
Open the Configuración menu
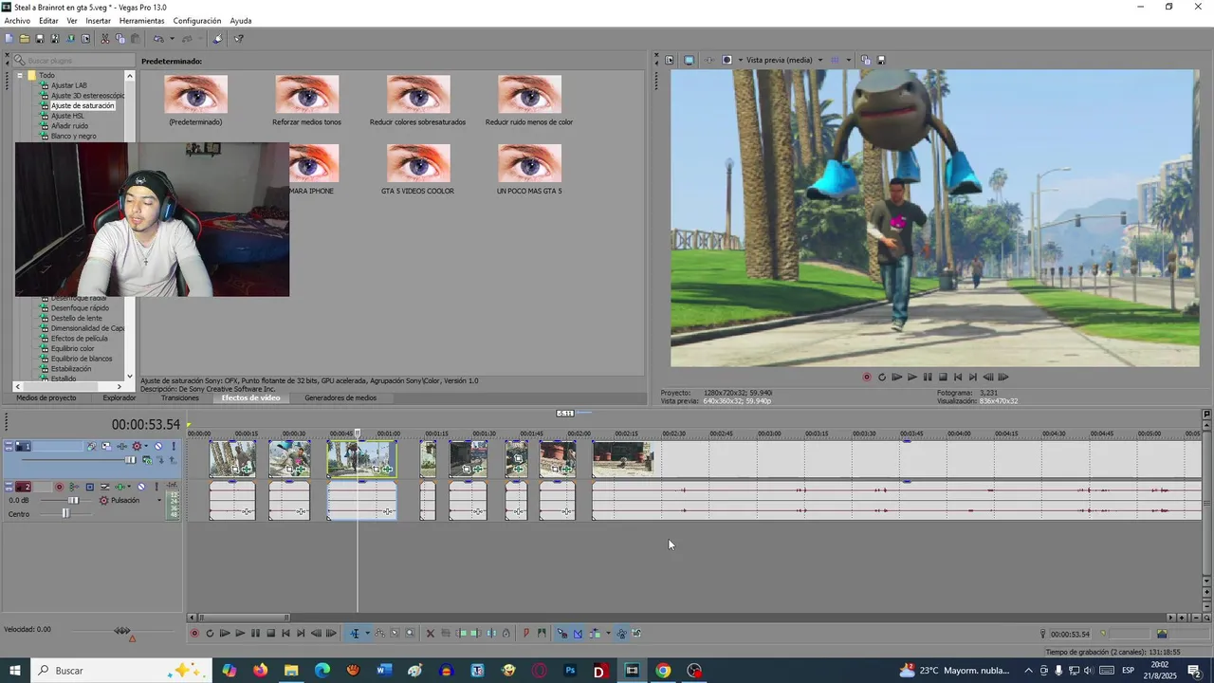(x=197, y=21)
